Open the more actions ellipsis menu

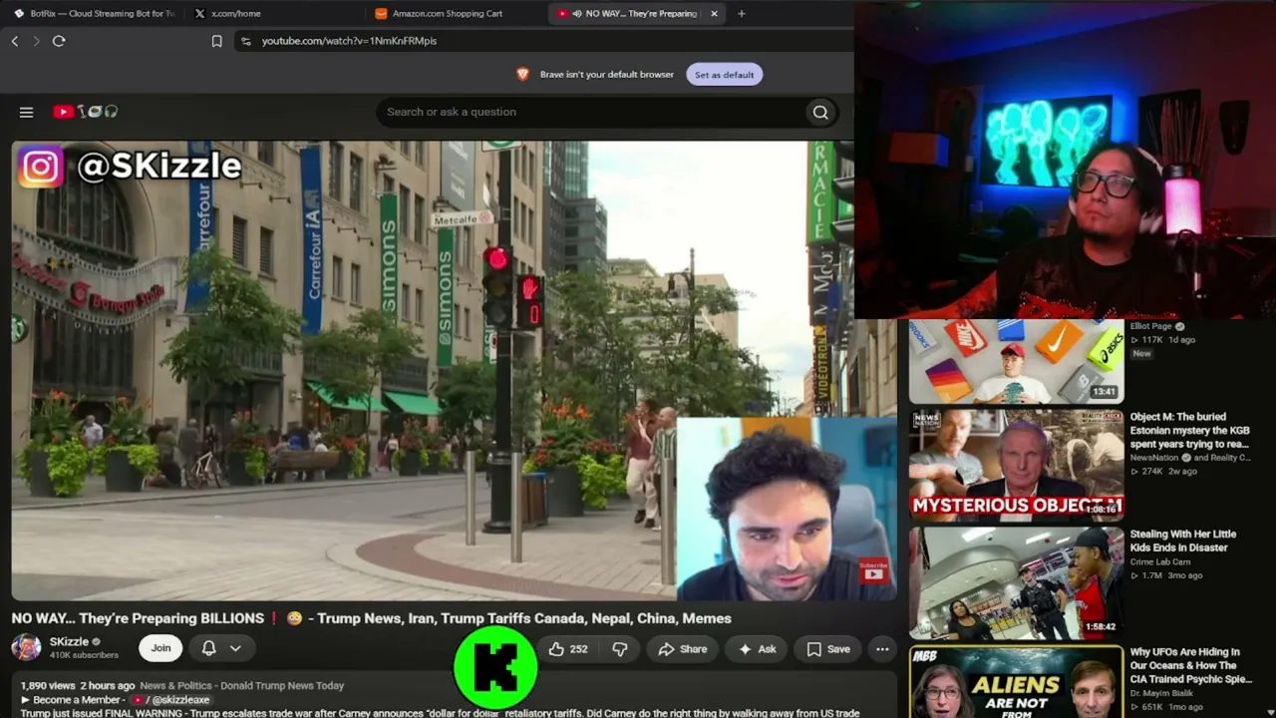(x=882, y=649)
